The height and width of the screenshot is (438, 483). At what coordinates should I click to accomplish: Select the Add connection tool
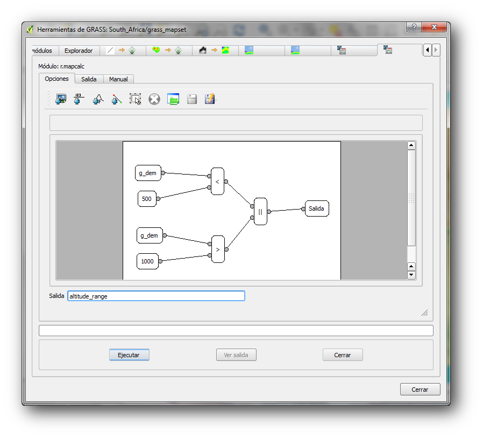[x=117, y=99]
